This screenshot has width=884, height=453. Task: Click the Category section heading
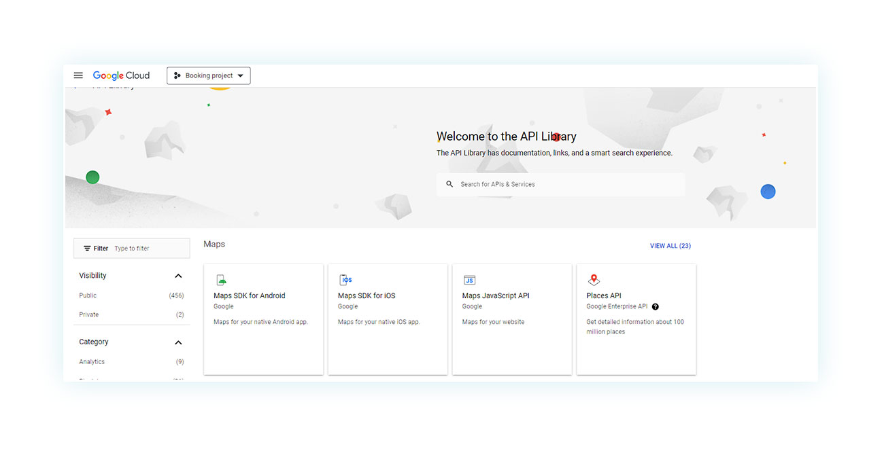pos(94,342)
